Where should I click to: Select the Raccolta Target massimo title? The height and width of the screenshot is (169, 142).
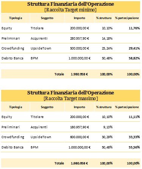point(71,99)
